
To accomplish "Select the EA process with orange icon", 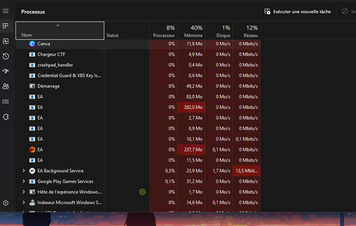I will (138, 150).
